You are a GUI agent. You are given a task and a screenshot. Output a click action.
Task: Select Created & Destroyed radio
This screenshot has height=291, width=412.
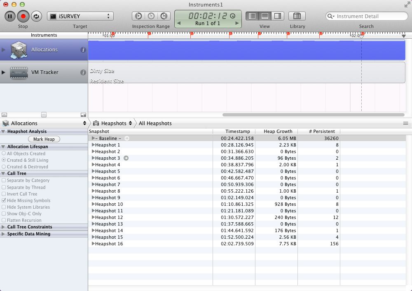[x=4, y=167]
